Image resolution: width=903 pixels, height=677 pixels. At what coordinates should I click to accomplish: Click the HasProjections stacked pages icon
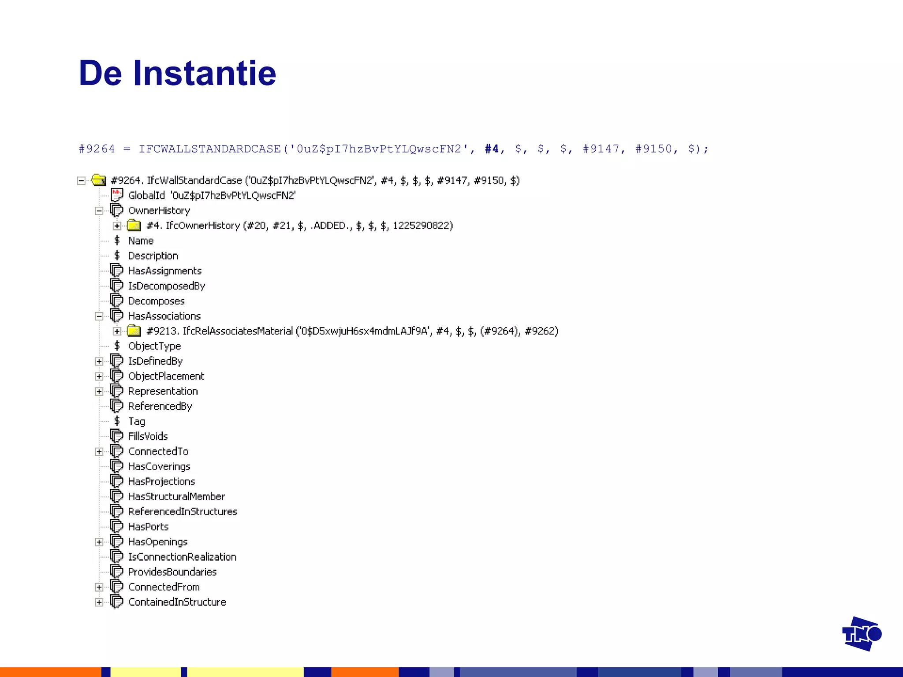click(116, 481)
